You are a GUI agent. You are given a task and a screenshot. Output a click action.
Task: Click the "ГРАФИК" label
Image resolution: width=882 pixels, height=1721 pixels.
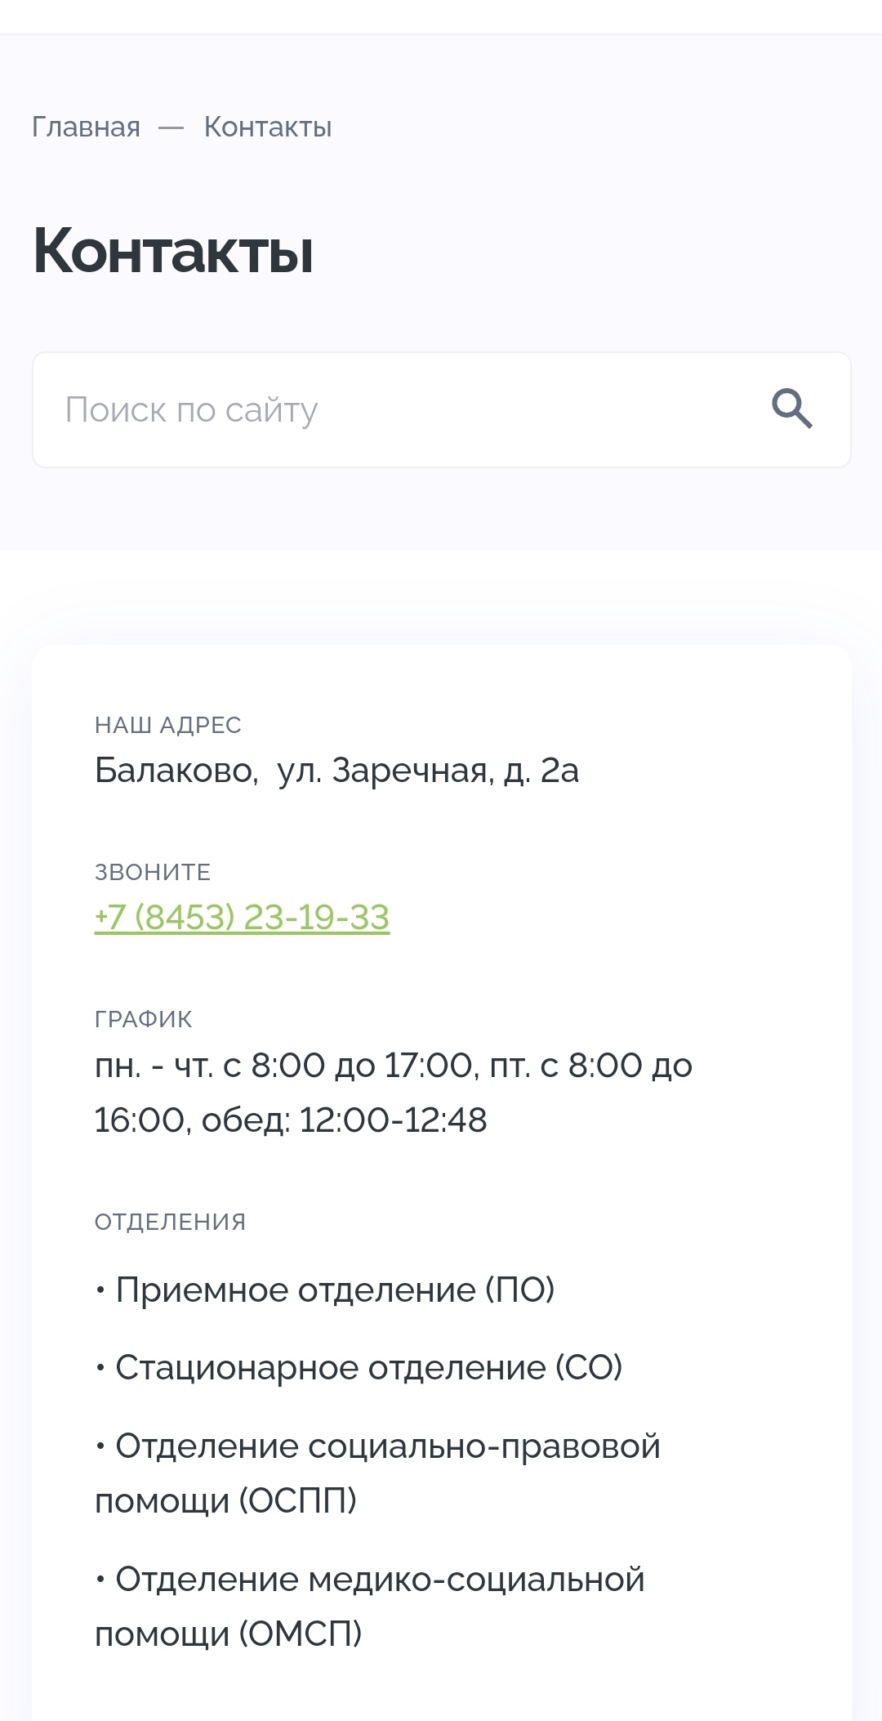[x=144, y=1019]
